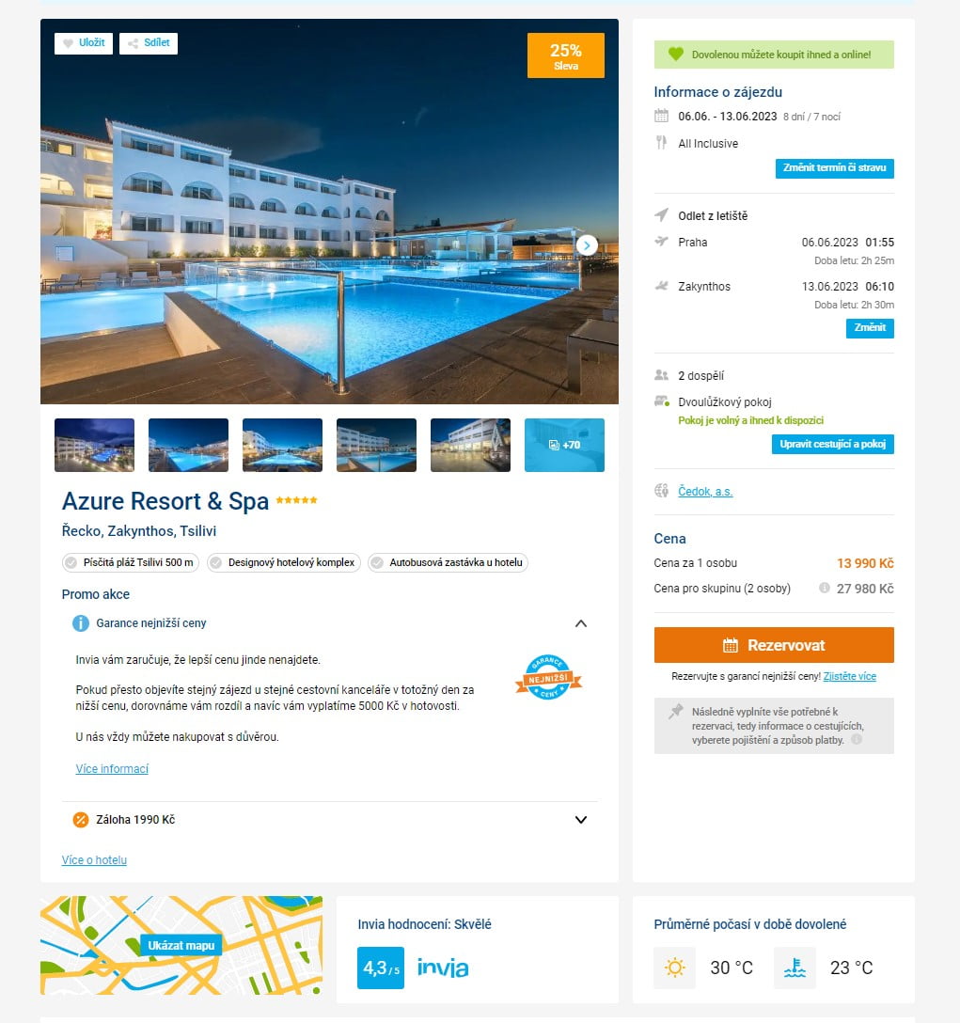
Task: Advance to next photo with arrow
Action: (x=587, y=245)
